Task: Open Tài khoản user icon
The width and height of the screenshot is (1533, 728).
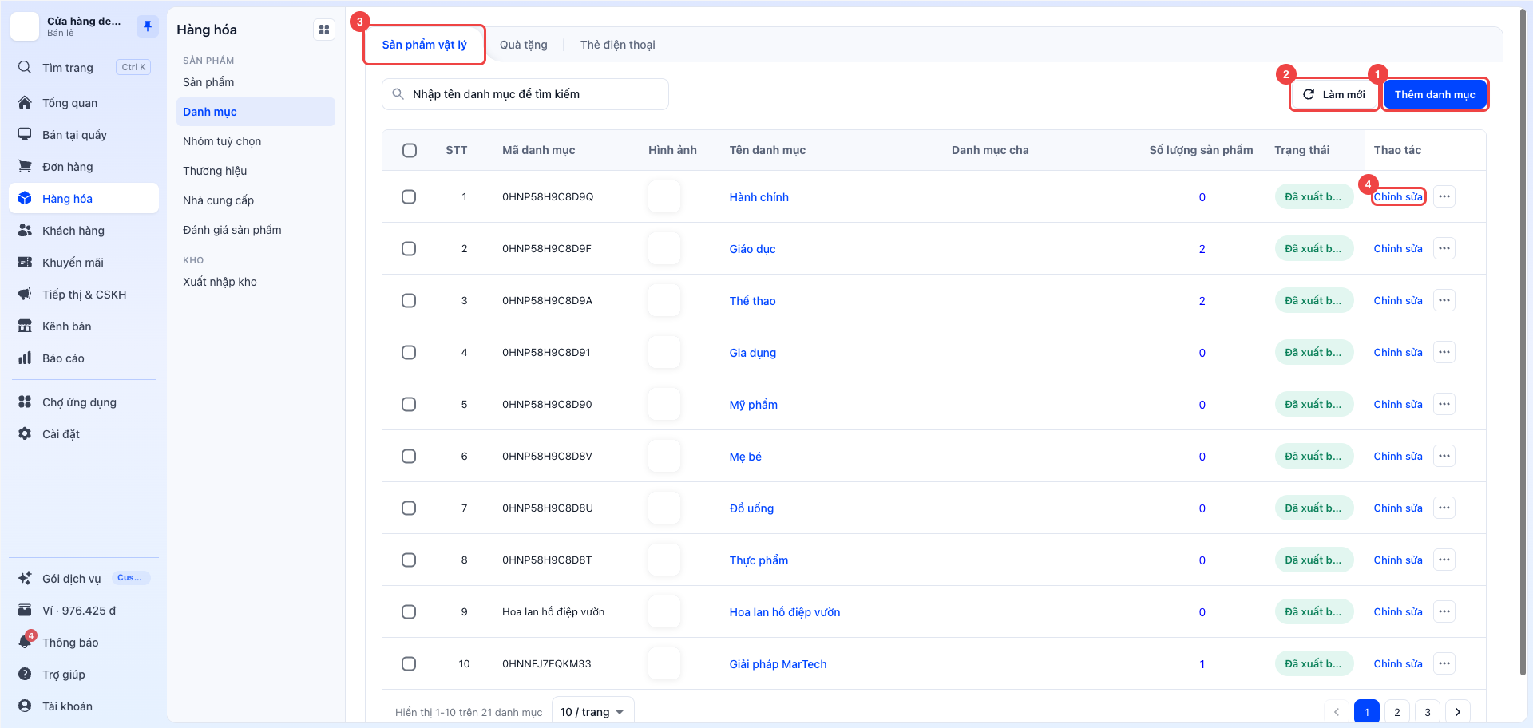Action: pos(25,706)
